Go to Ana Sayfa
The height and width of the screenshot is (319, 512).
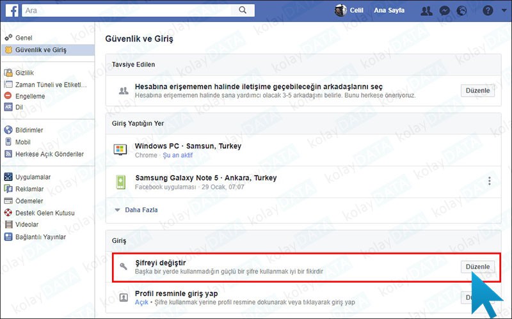(x=389, y=10)
